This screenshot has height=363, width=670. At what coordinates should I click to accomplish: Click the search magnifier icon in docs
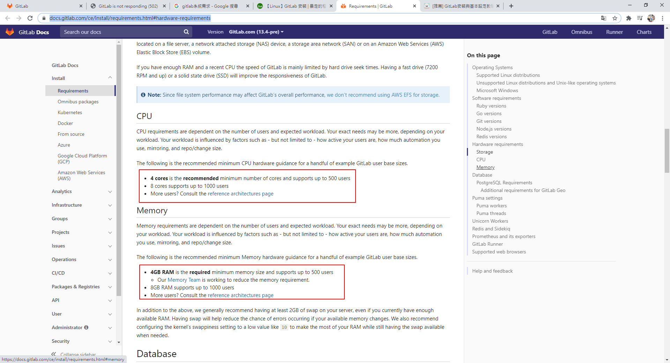coord(186,32)
